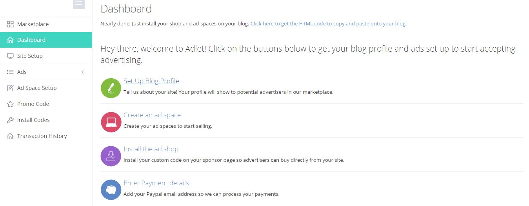
Task: Expand the Ads submenu chevron
Action: tap(82, 72)
